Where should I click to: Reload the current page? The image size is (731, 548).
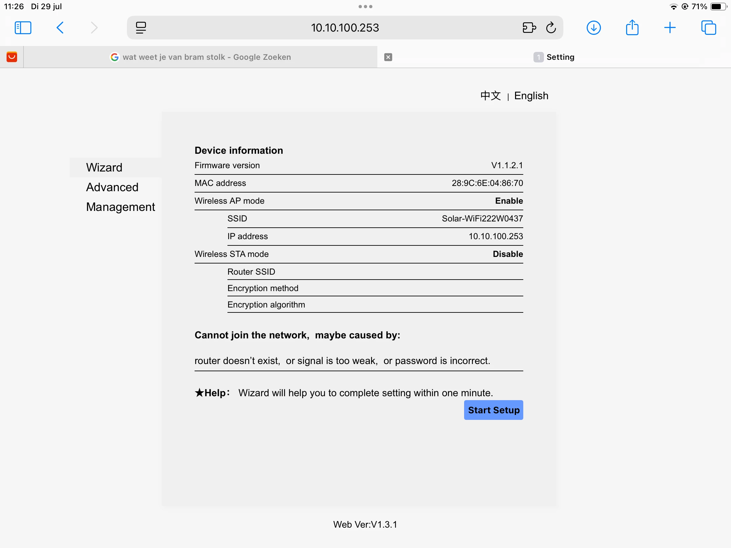(x=551, y=28)
